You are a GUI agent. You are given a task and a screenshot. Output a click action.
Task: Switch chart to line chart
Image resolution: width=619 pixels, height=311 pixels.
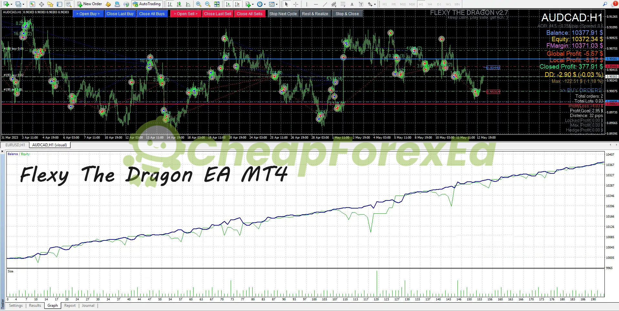(x=188, y=4)
